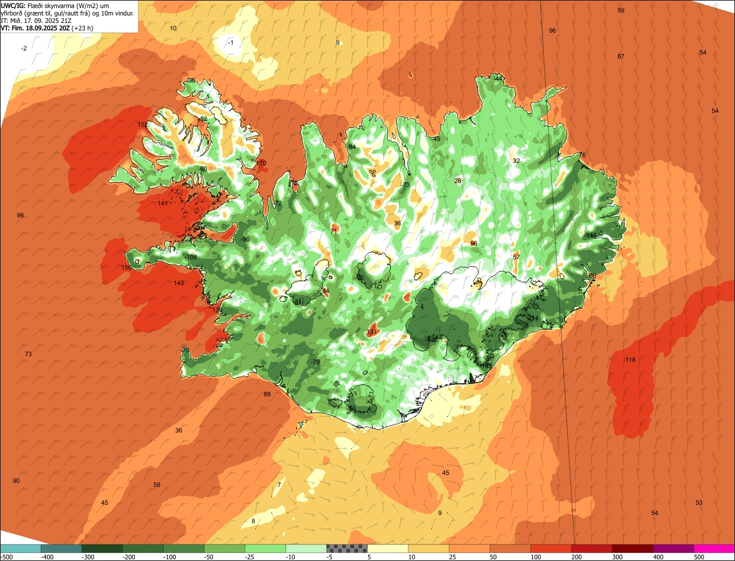Select the map value 131 in the central highlands
The height and width of the screenshot is (561, 735).
coord(372,332)
